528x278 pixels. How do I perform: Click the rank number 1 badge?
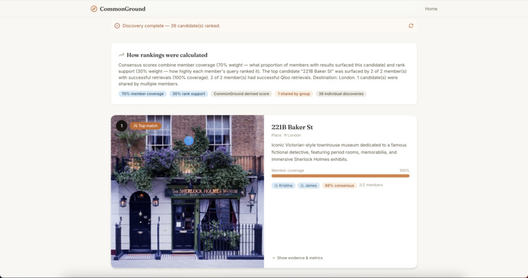[x=122, y=126]
